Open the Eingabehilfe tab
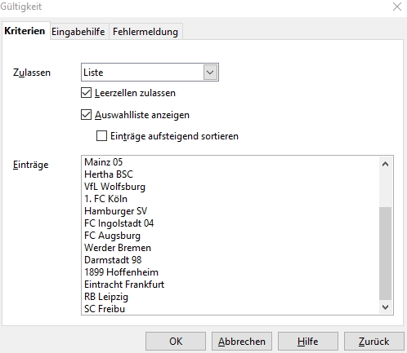This screenshot has width=407, height=353. pos(78,32)
